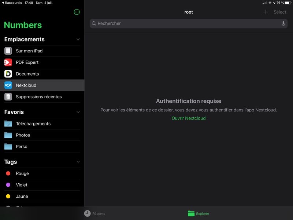This screenshot has width=293, height=220.
Task: Open Sur mon iPad location
Action: [29, 51]
